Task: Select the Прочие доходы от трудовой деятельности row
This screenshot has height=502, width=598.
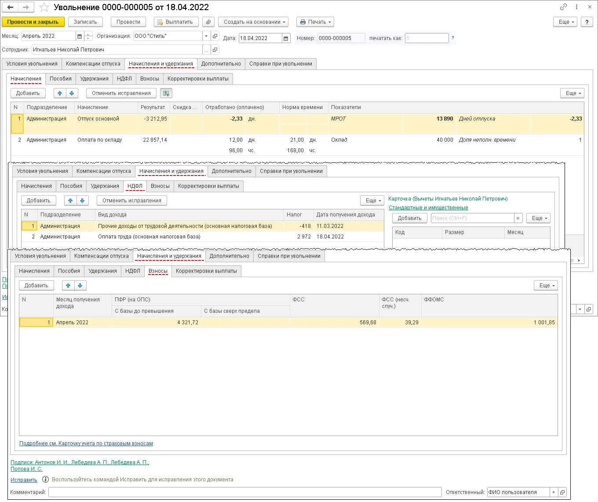Action: pyautogui.click(x=203, y=226)
